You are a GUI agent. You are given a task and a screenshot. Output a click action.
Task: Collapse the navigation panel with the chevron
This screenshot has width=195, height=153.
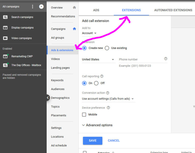[48, 98]
